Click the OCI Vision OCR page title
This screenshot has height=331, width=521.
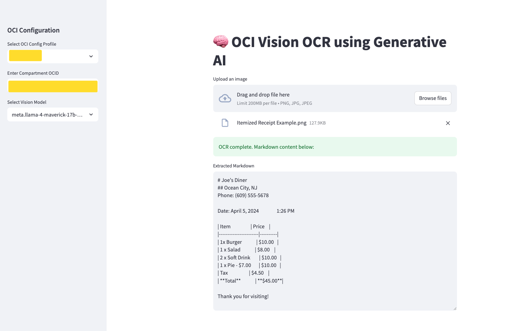[x=339, y=43]
